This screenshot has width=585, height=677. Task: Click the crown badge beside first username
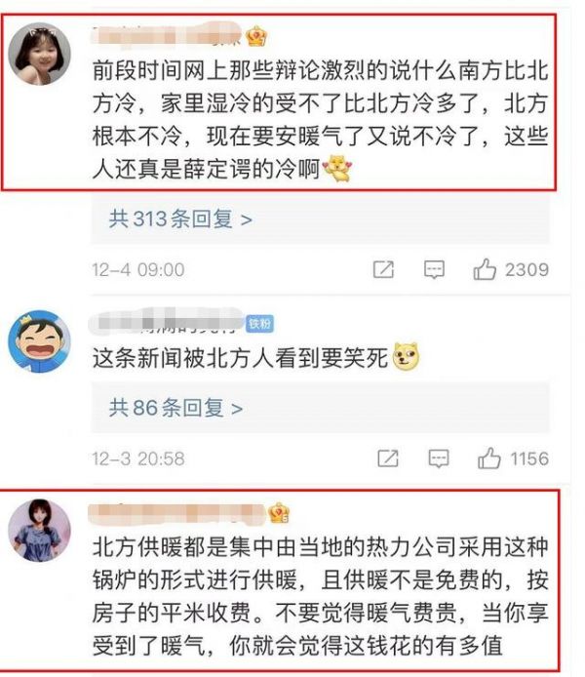[x=255, y=37]
